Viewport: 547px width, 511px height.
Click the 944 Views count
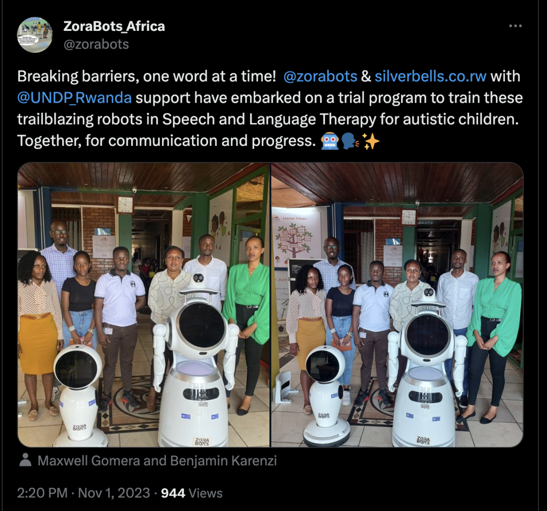(x=191, y=493)
